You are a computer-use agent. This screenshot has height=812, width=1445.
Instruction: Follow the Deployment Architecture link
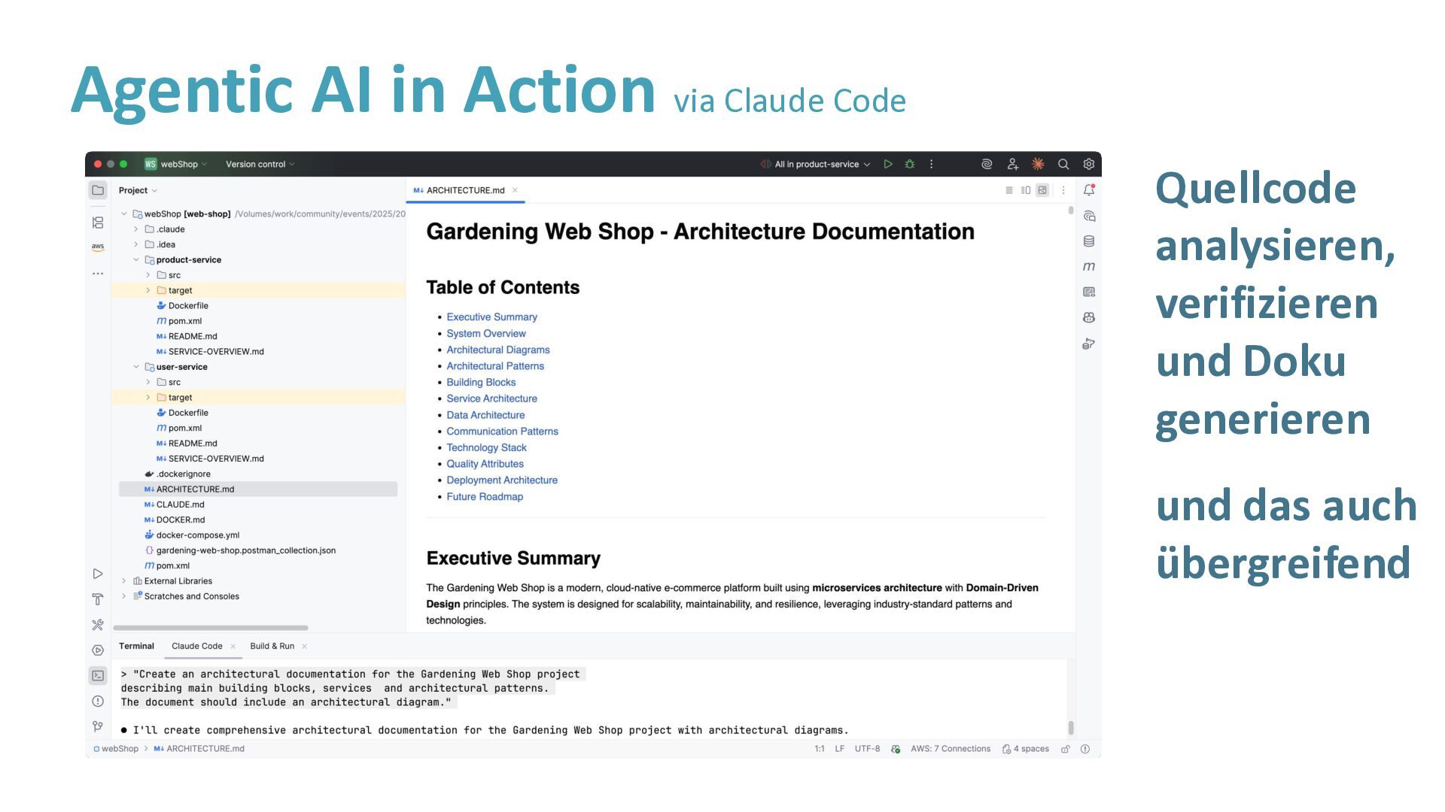pyautogui.click(x=502, y=480)
